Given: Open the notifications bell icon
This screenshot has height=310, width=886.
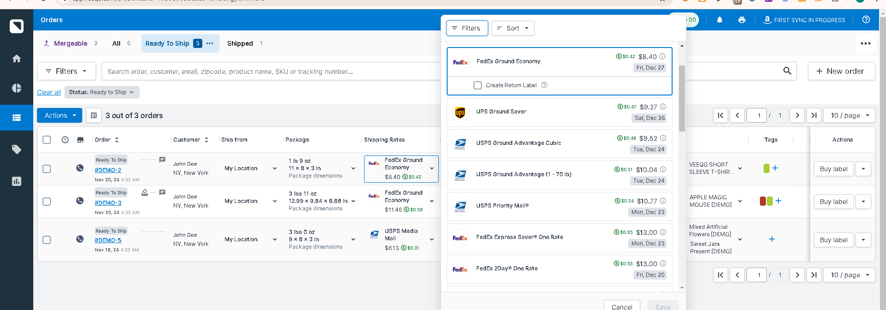Looking at the screenshot, I should [x=720, y=20].
